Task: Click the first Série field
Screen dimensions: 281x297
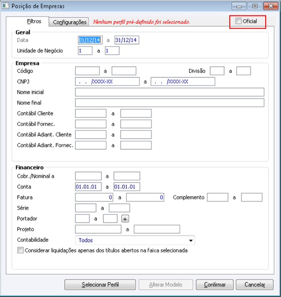Action: click(86, 208)
